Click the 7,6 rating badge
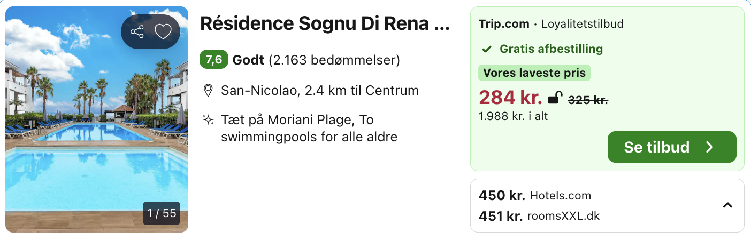This screenshot has width=751, height=240. [x=214, y=60]
